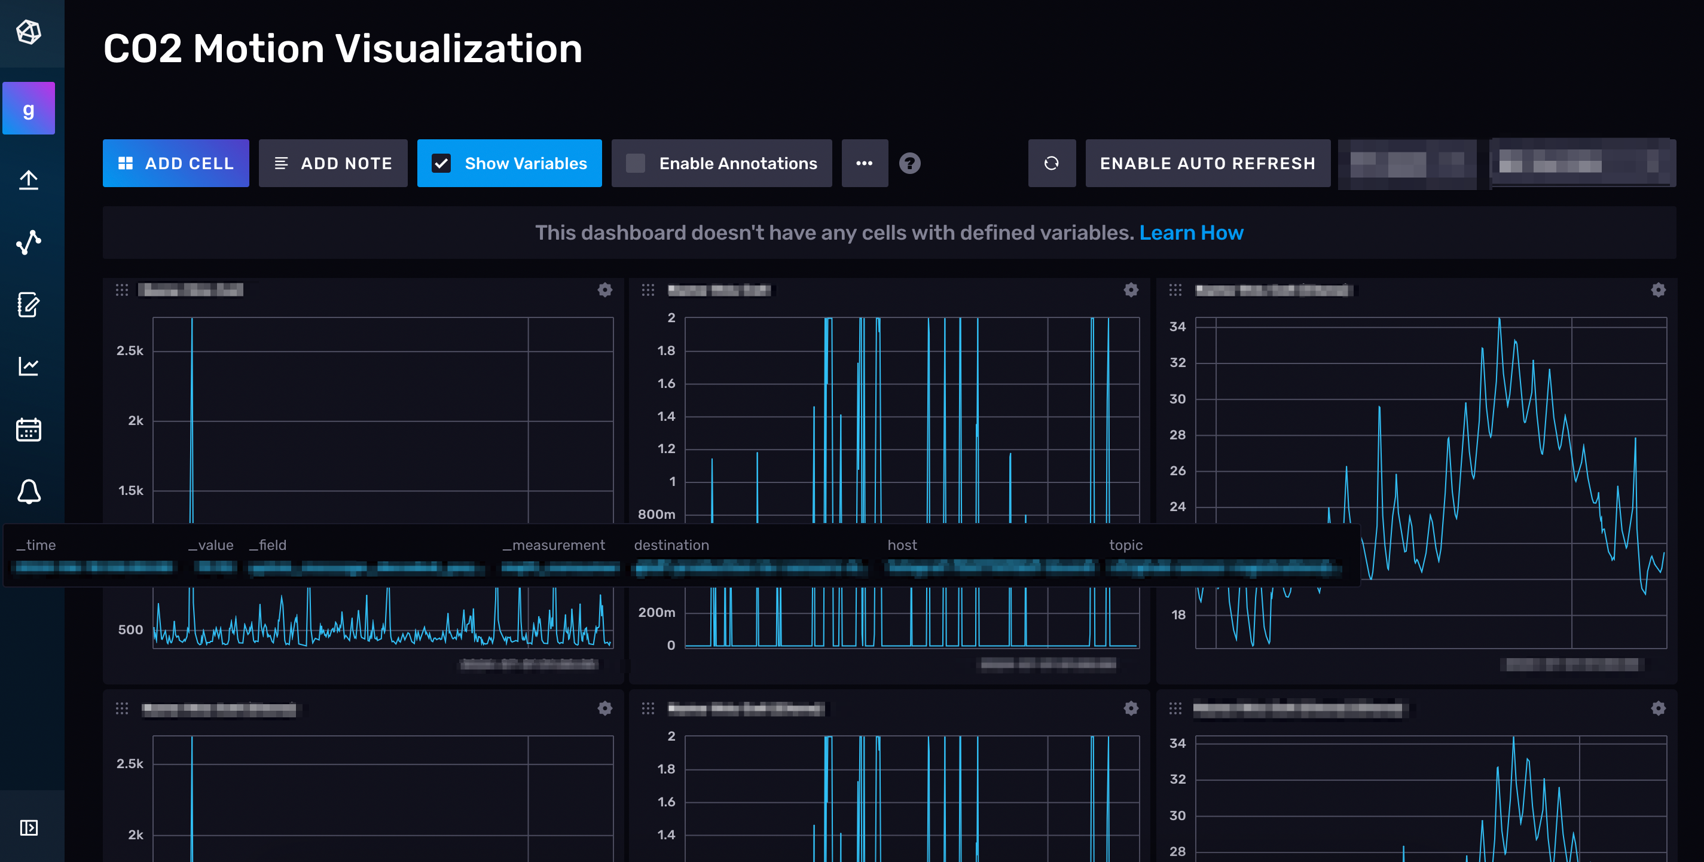Screen dimensions: 1704x862
Task: Open the Alerts bell icon
Action: [x=29, y=491]
